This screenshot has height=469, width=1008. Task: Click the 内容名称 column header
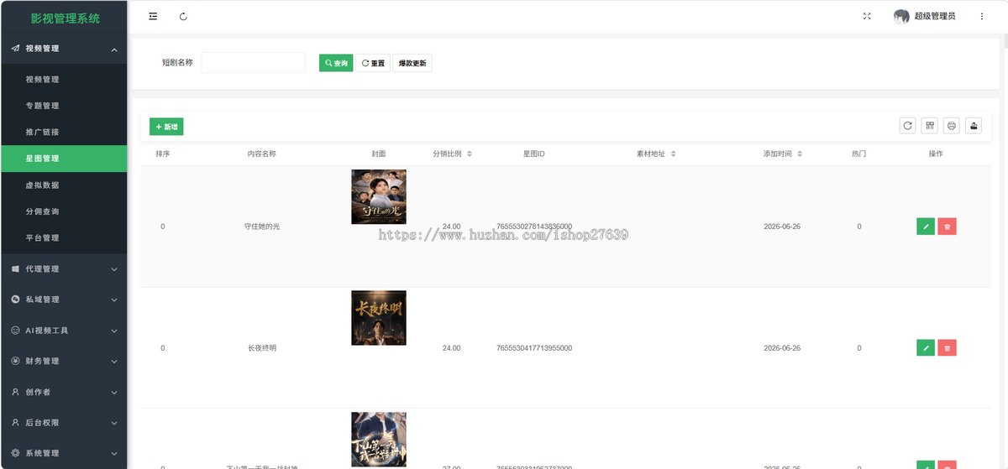point(262,154)
